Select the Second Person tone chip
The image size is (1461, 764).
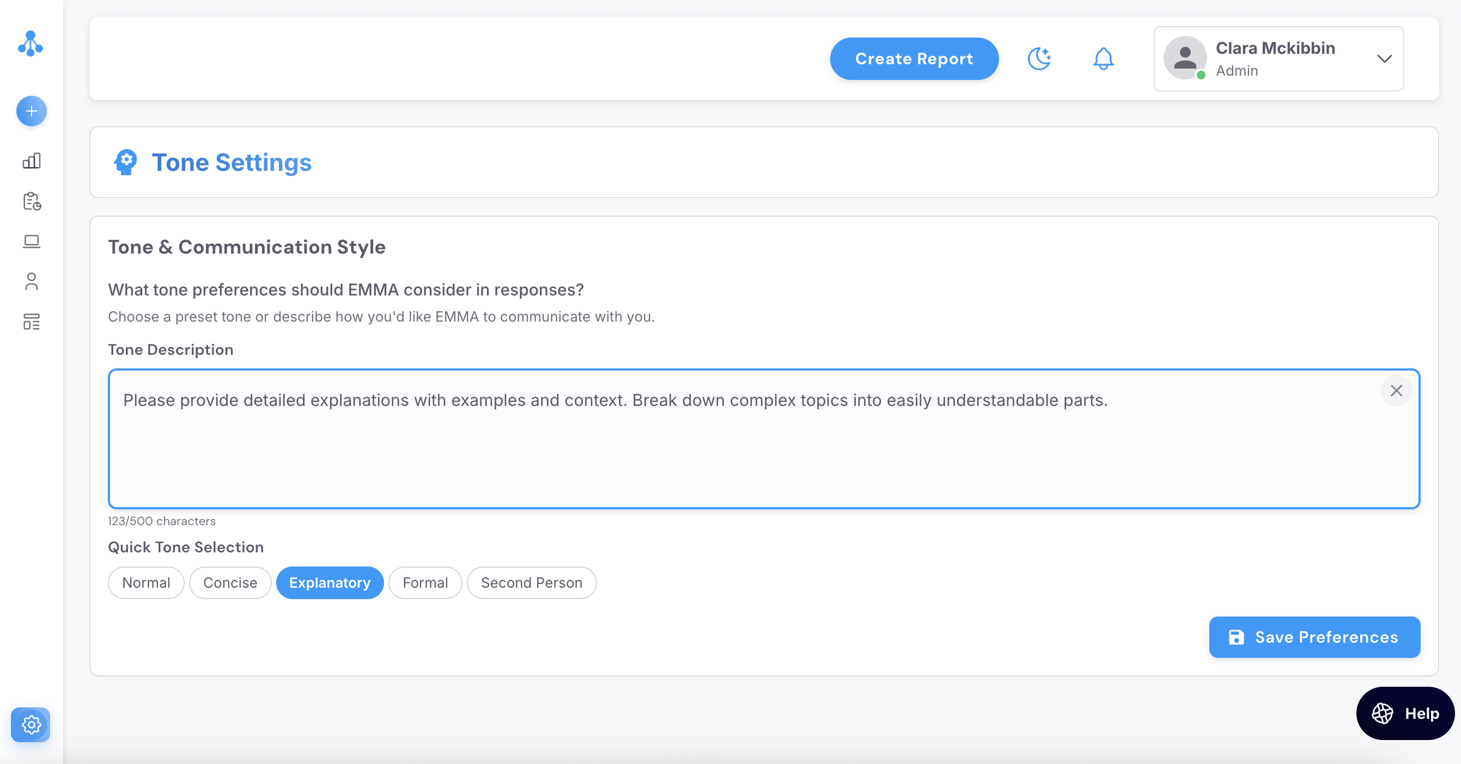pyautogui.click(x=532, y=583)
